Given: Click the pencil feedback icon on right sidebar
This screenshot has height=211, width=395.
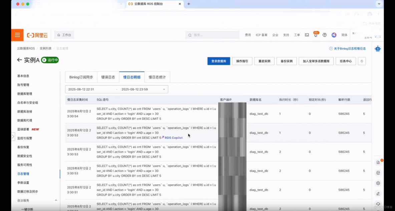Looking at the screenshot, I should [378, 194].
